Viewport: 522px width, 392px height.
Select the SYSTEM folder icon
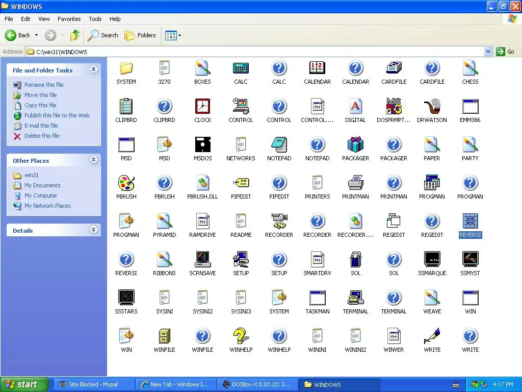tap(126, 68)
